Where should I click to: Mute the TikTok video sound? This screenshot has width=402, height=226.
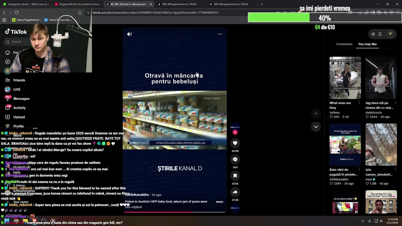(129, 34)
